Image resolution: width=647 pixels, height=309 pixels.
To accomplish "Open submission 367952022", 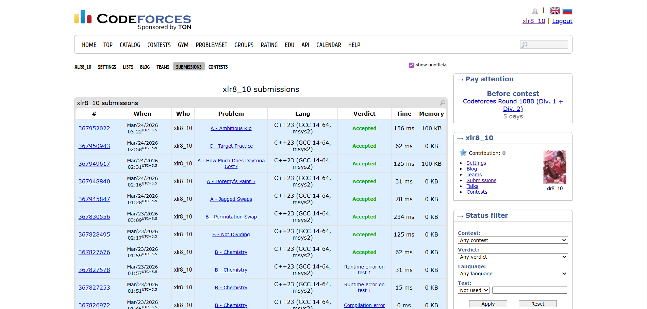I will pyautogui.click(x=94, y=128).
